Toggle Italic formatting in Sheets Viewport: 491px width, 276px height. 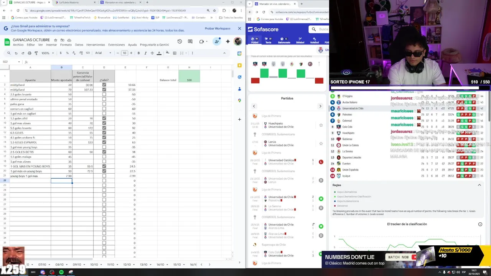coord(145,53)
